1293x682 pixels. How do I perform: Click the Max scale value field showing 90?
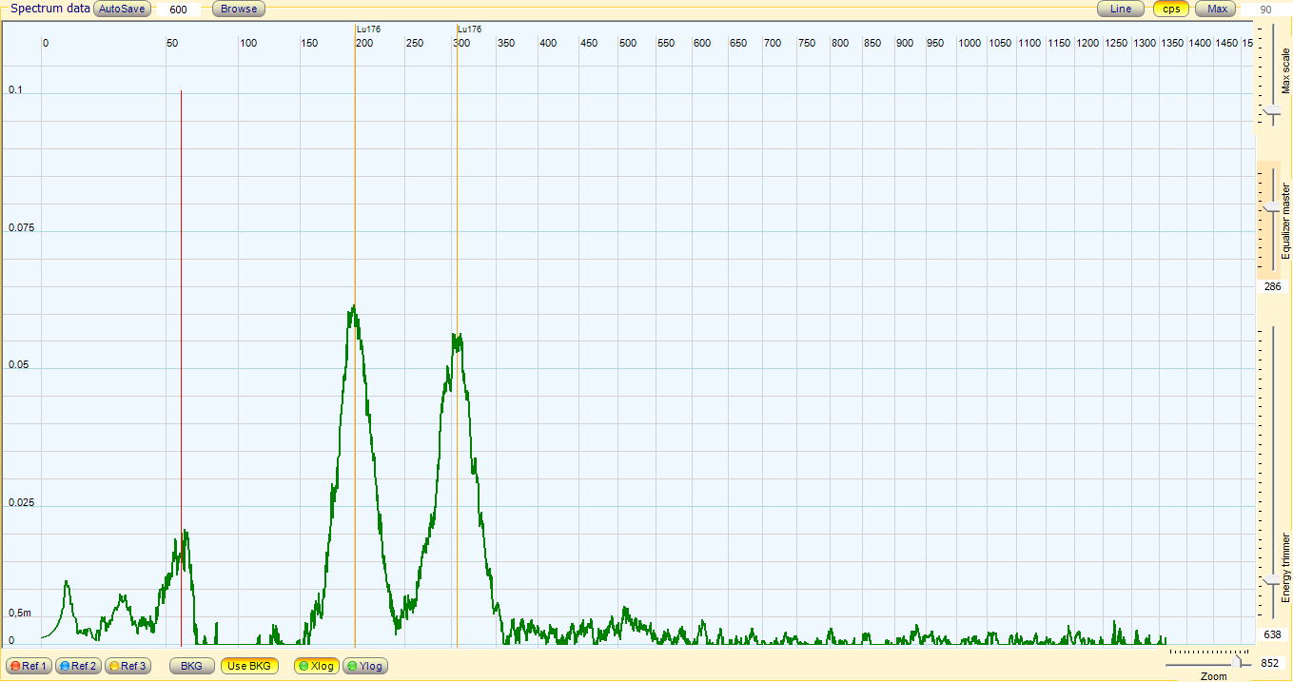1265,10
